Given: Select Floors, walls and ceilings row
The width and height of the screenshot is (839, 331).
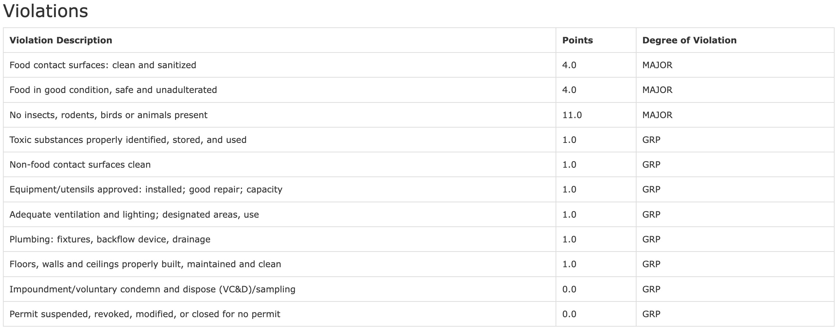Looking at the screenshot, I should pyautogui.click(x=145, y=264).
